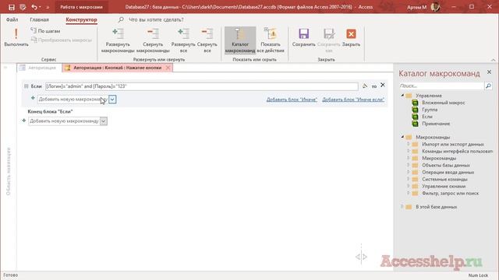Expand Объекты базы данных folder
Screen dimensions: 499x280
click(409, 165)
